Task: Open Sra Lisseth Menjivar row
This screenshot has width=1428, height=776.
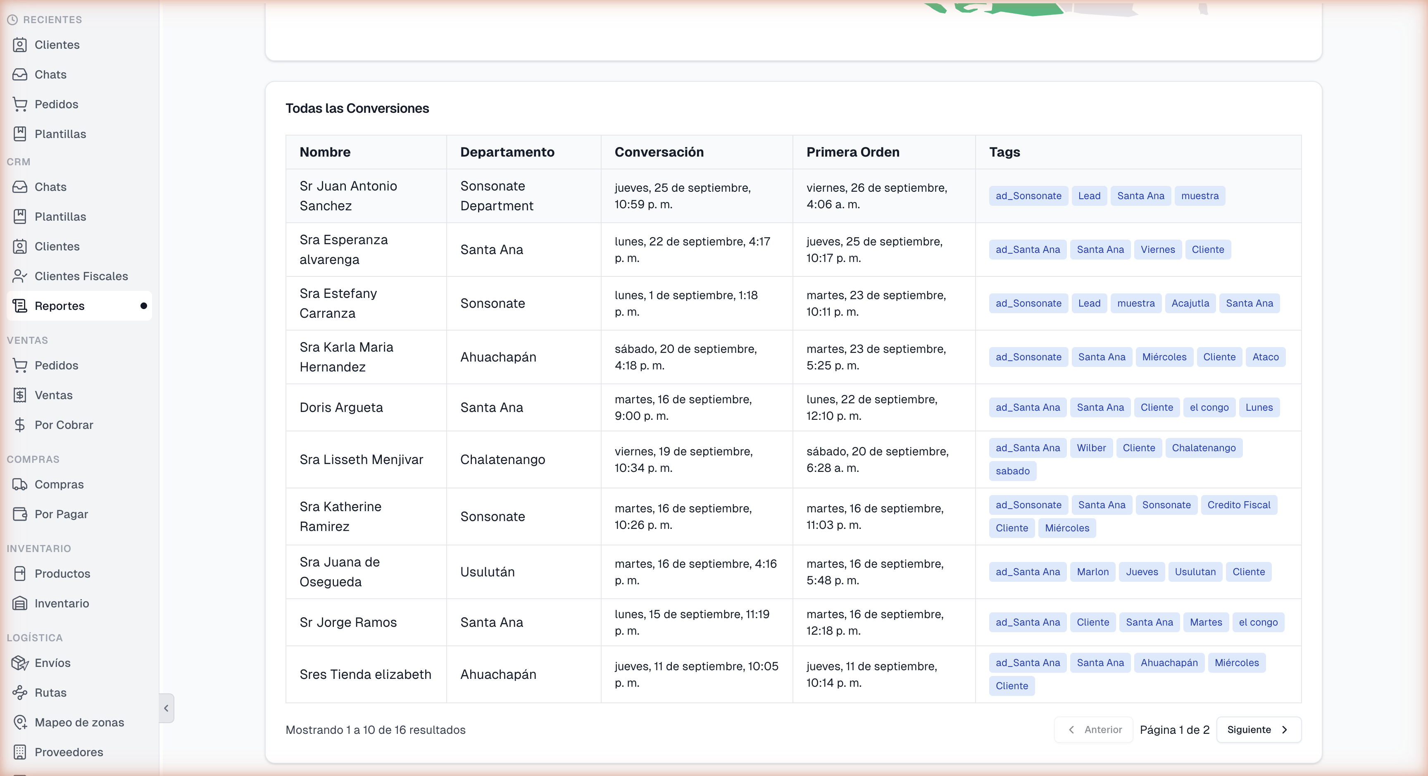Action: click(362, 459)
